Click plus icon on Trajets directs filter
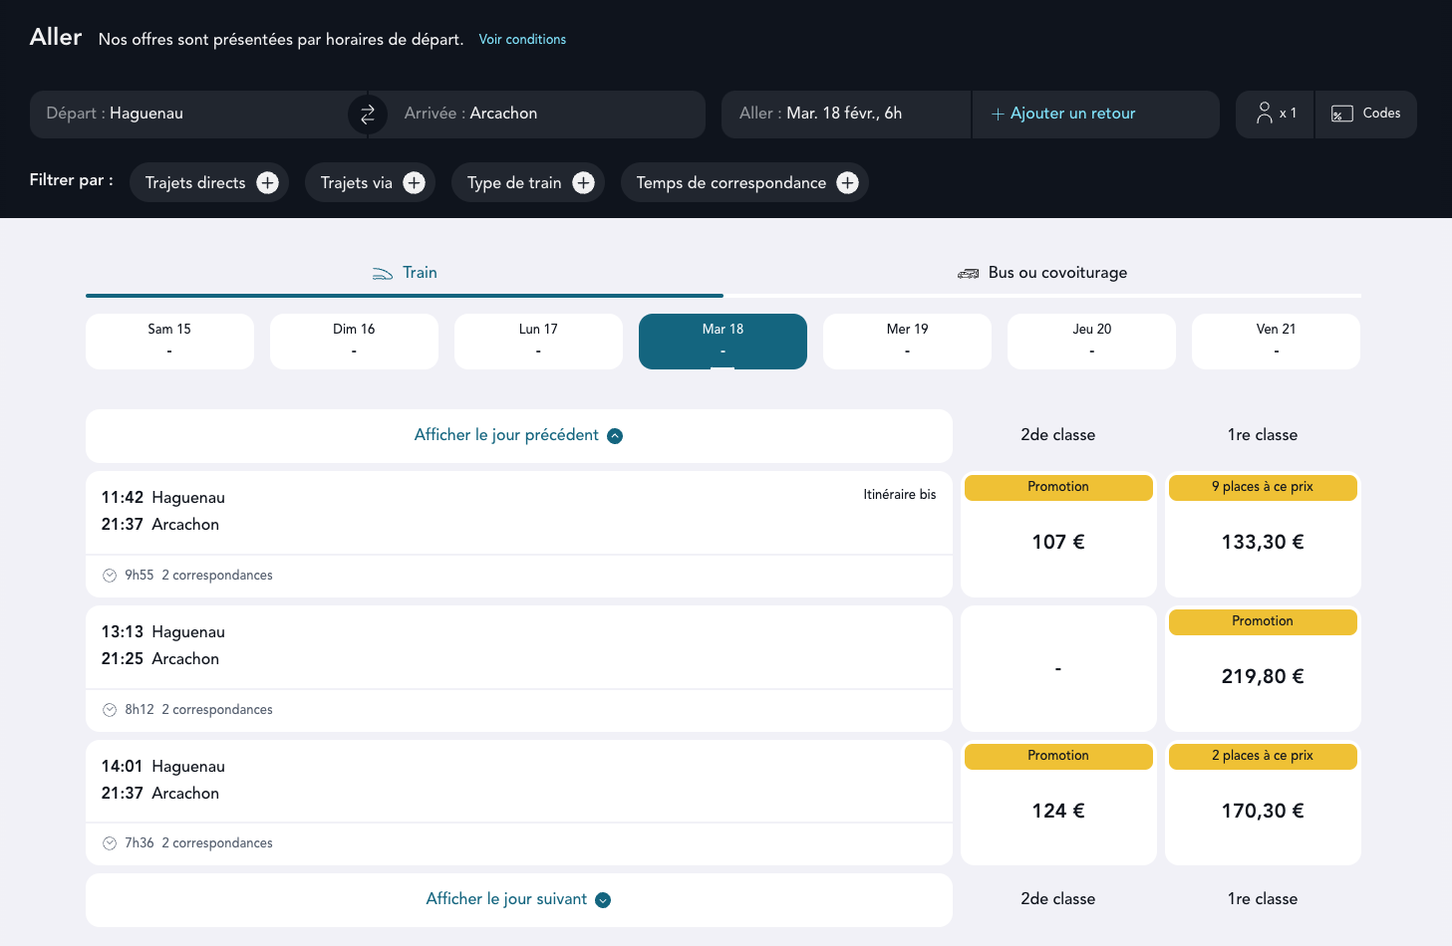The height and width of the screenshot is (946, 1452). coord(267,183)
